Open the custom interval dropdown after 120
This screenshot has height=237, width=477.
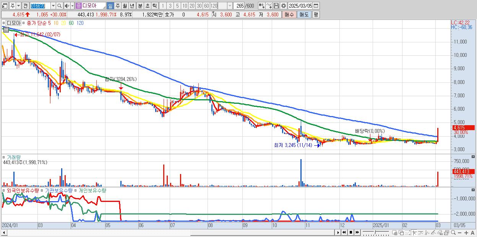pos(230,6)
